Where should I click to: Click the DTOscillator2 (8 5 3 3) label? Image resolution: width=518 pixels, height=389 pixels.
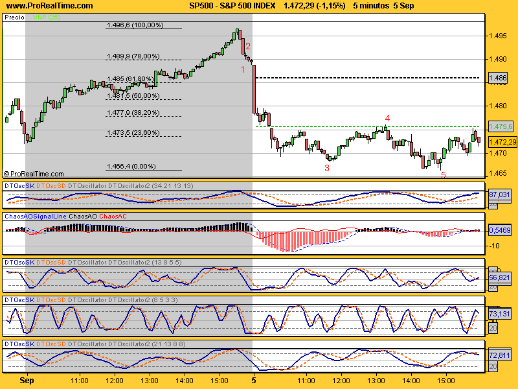143,300
